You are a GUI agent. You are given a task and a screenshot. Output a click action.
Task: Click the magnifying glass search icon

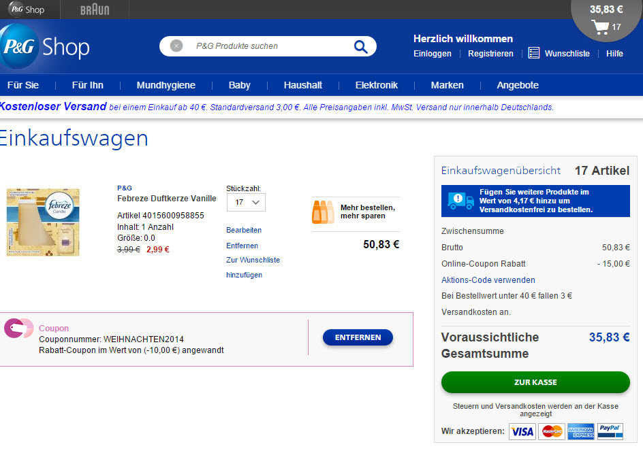(360, 47)
